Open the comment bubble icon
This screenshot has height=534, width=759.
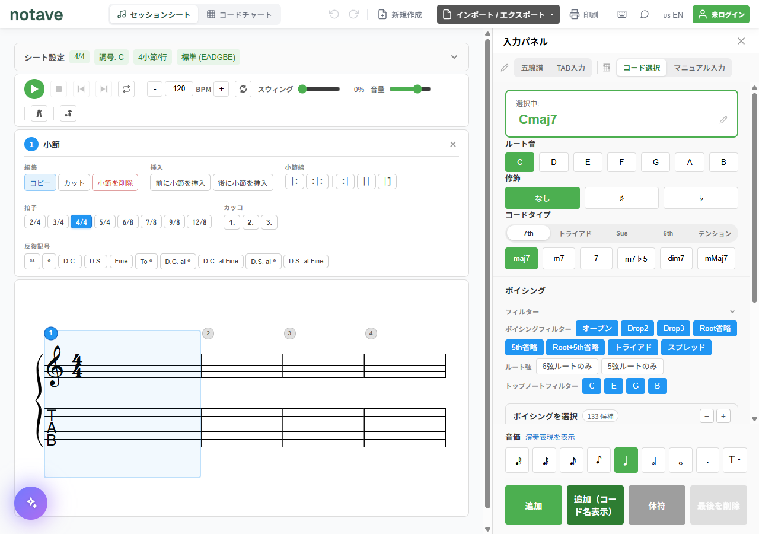click(x=645, y=15)
